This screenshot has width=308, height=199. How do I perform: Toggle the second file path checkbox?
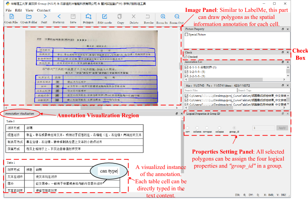point(187,100)
